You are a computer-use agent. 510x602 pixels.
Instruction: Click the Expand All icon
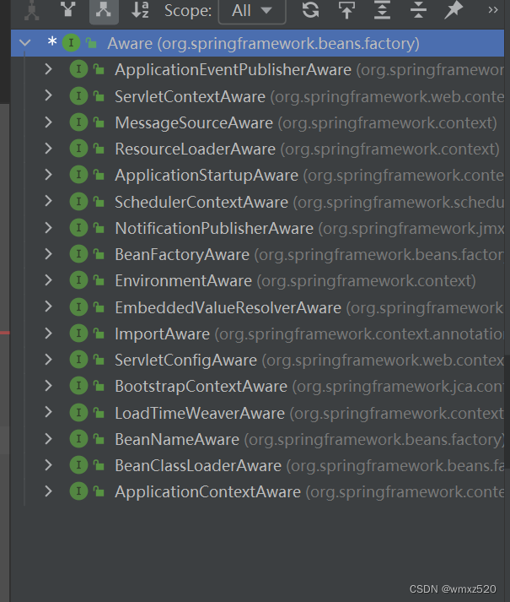383,10
